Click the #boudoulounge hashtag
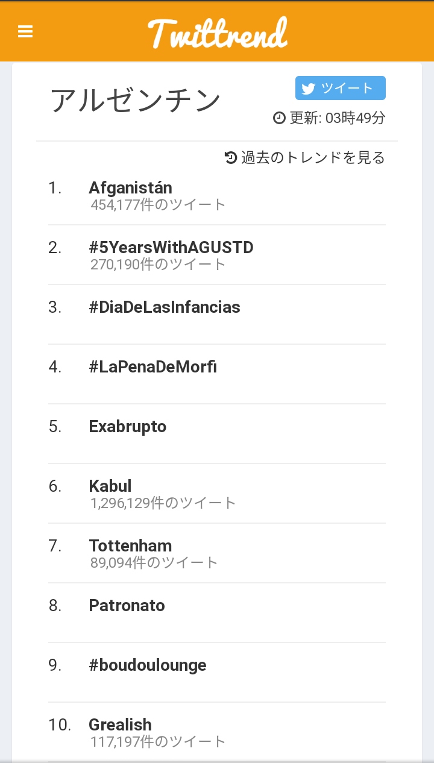 tap(148, 665)
